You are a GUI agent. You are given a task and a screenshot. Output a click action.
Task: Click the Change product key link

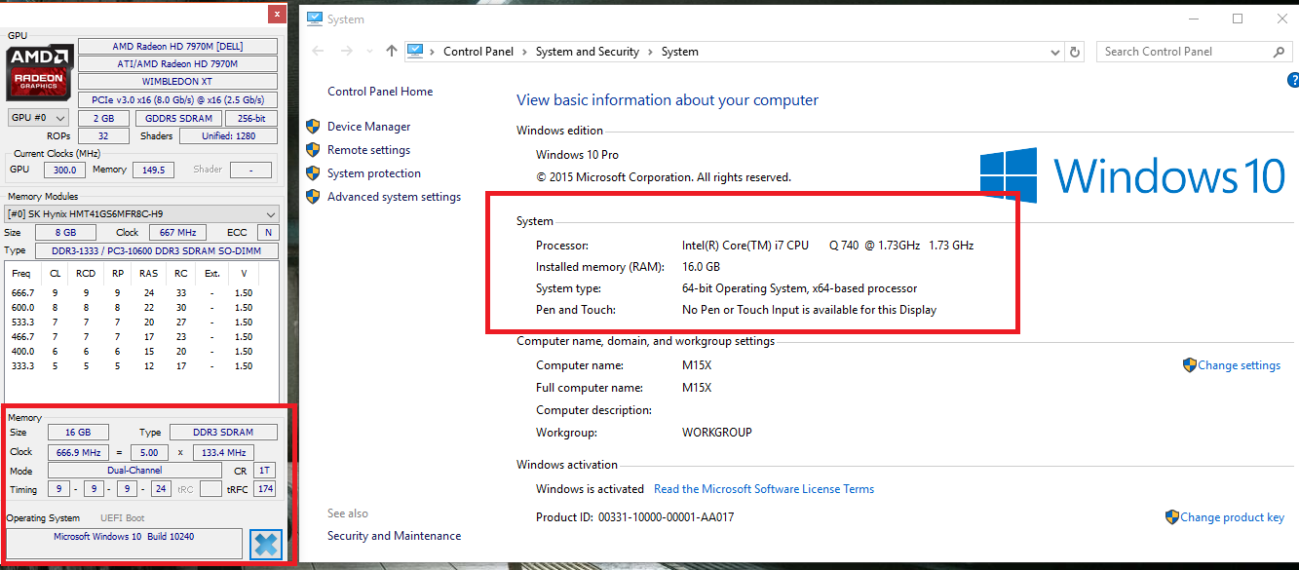coord(1232,517)
